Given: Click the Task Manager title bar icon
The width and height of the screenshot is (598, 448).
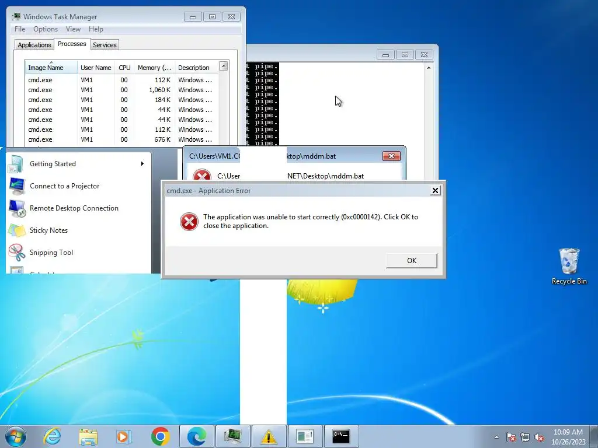Looking at the screenshot, I should point(16,16).
